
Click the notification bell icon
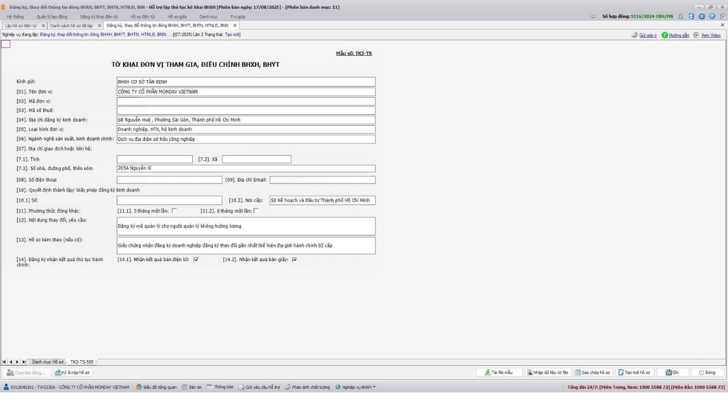tap(681, 16)
